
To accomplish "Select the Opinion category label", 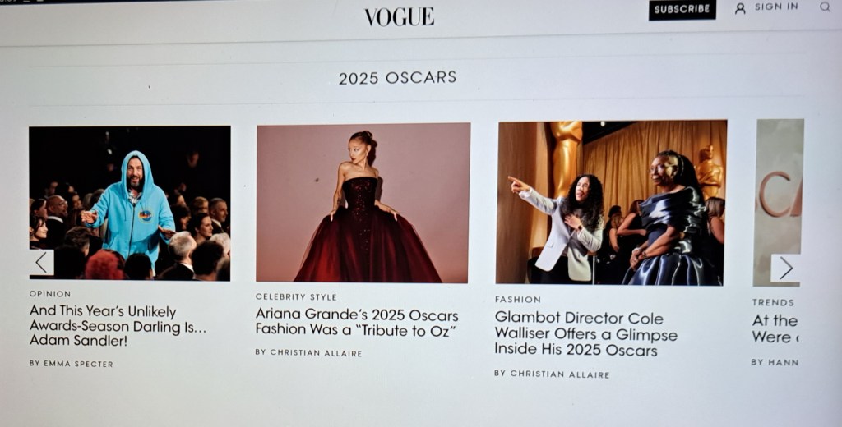I will [50, 294].
